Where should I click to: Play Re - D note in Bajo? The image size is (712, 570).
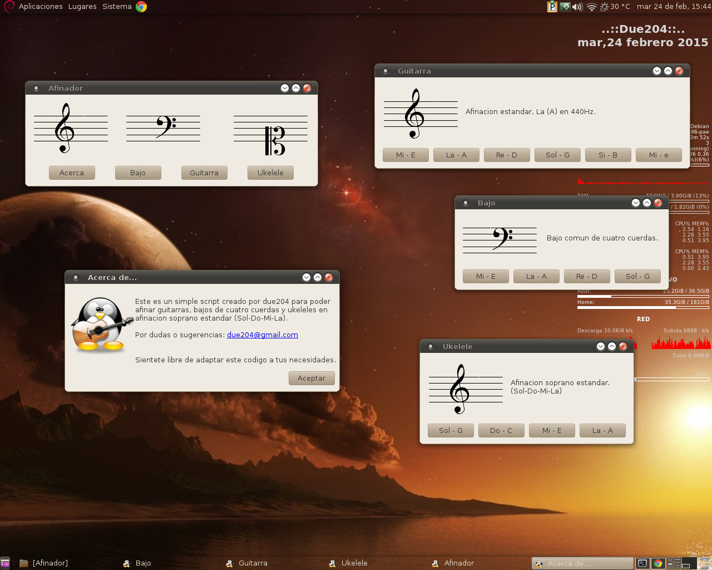click(x=587, y=276)
